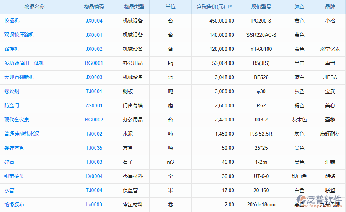Click the 物品名称 column header
The image size is (346, 212).
pos(34,7)
